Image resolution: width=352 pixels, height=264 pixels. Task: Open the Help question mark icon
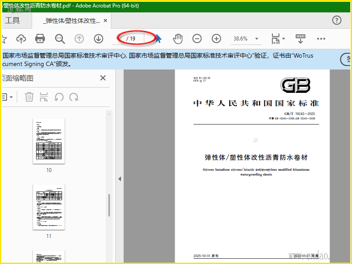point(337,20)
